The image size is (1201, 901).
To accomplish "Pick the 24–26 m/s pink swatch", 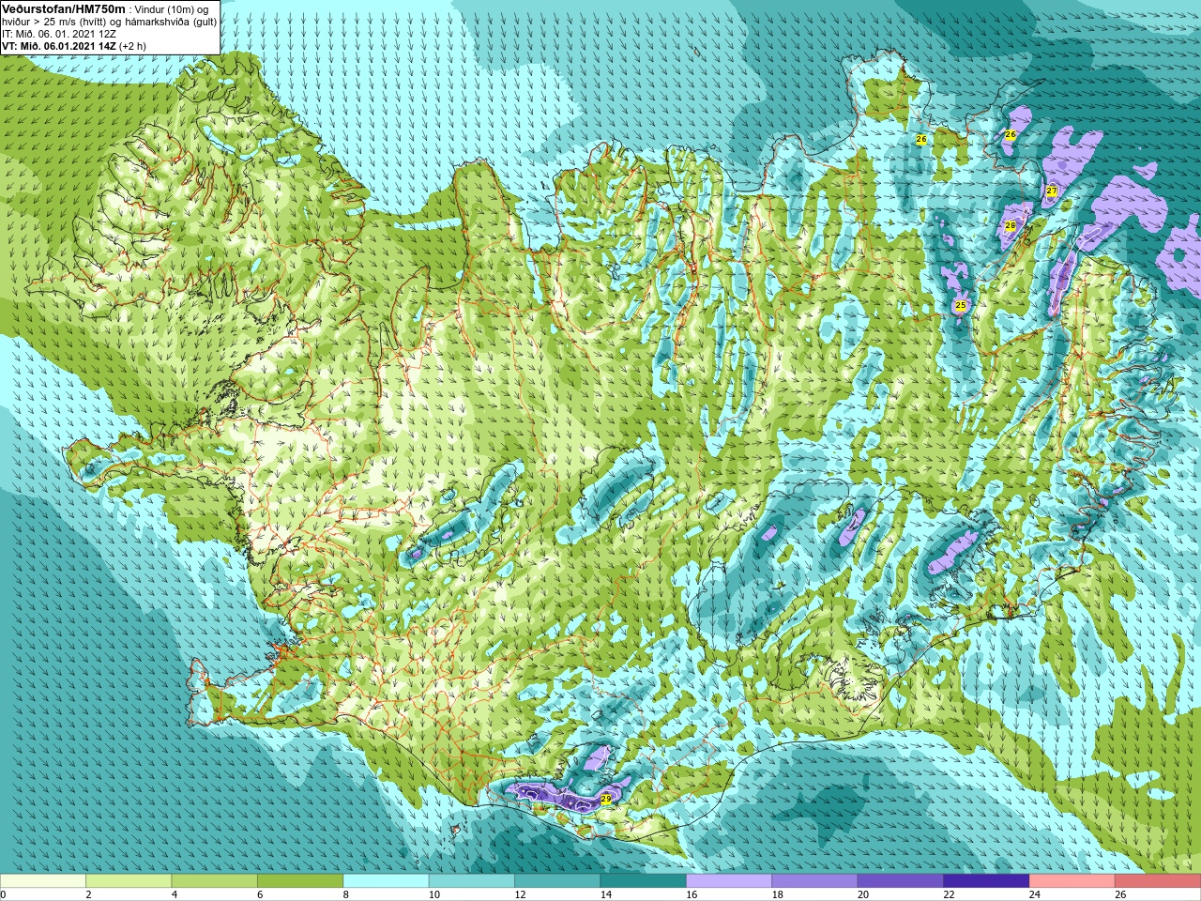I will 1072,880.
